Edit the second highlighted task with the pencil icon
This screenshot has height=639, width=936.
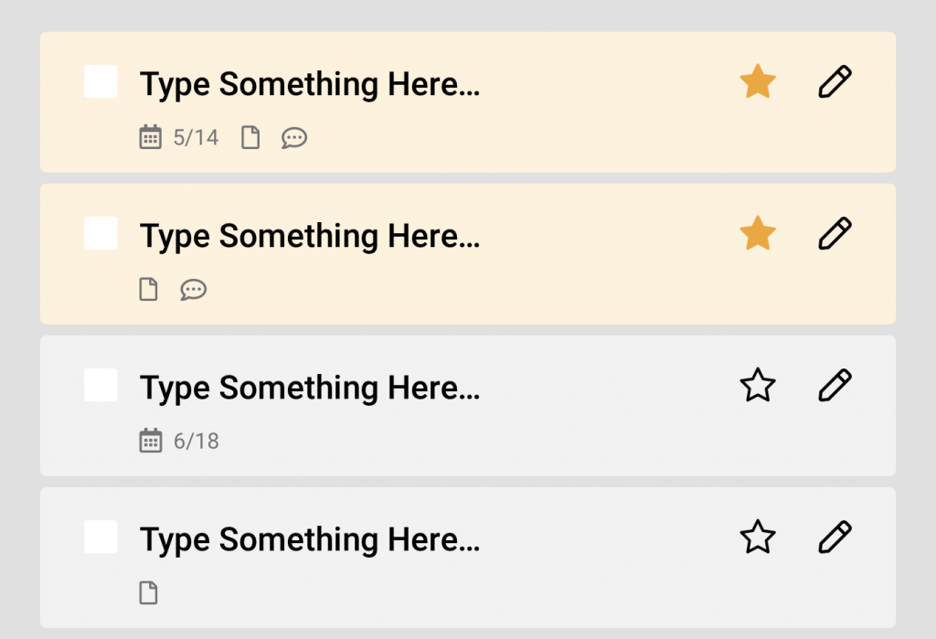click(x=835, y=234)
